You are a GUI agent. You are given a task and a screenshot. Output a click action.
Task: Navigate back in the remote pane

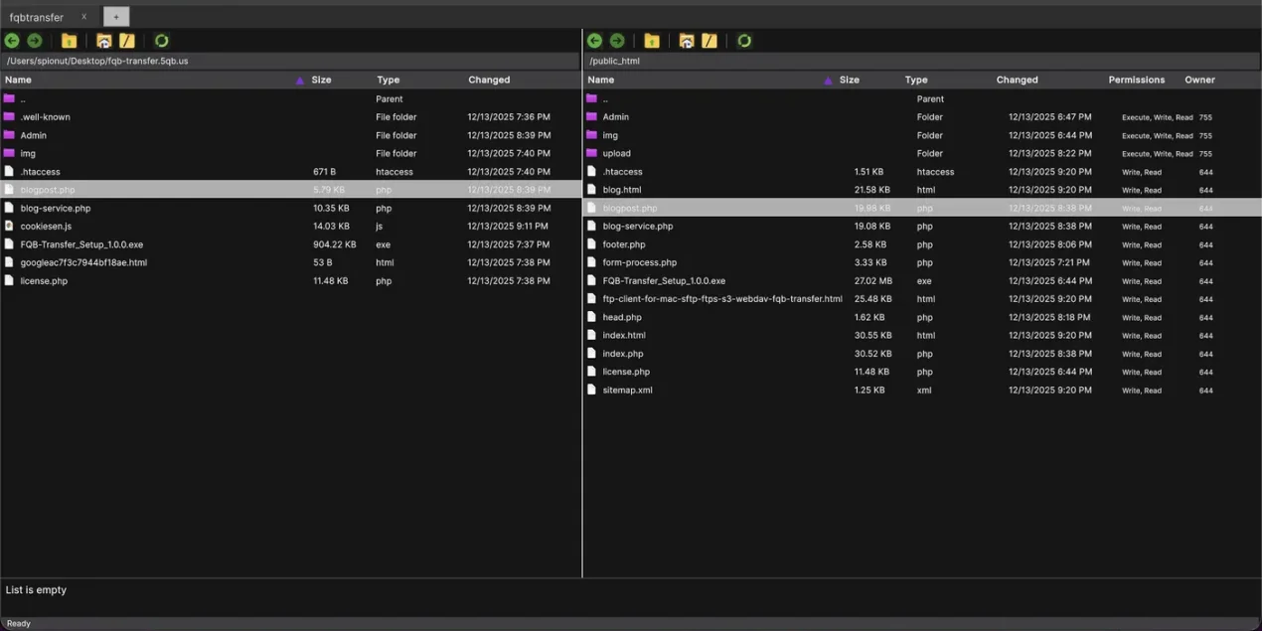(x=594, y=40)
